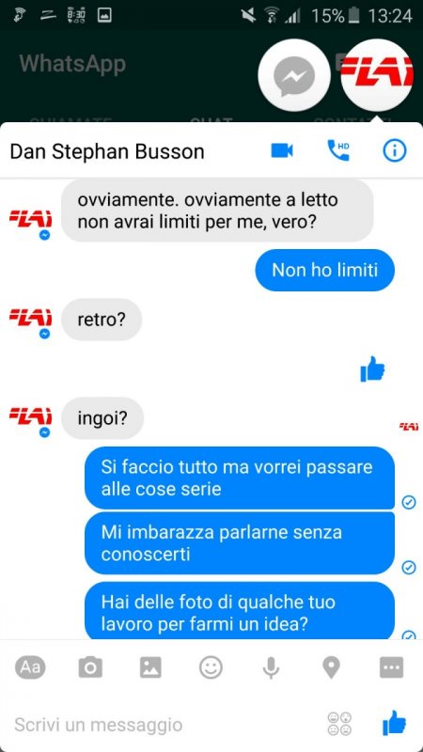Share location with the pin icon
This screenshot has width=423, height=752.
[x=332, y=667]
